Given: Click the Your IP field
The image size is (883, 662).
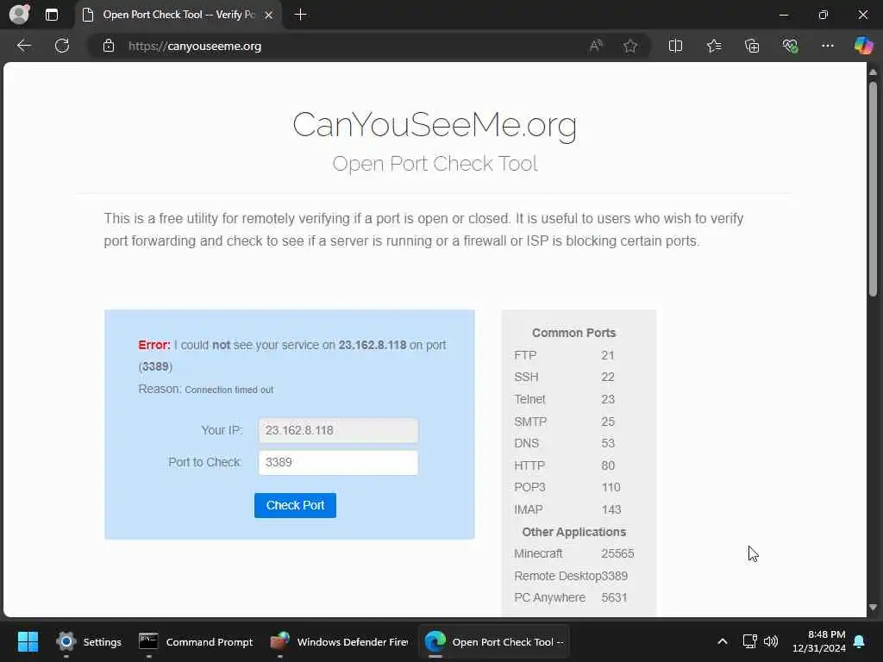Looking at the screenshot, I should point(338,431).
